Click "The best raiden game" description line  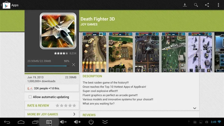click(106, 83)
